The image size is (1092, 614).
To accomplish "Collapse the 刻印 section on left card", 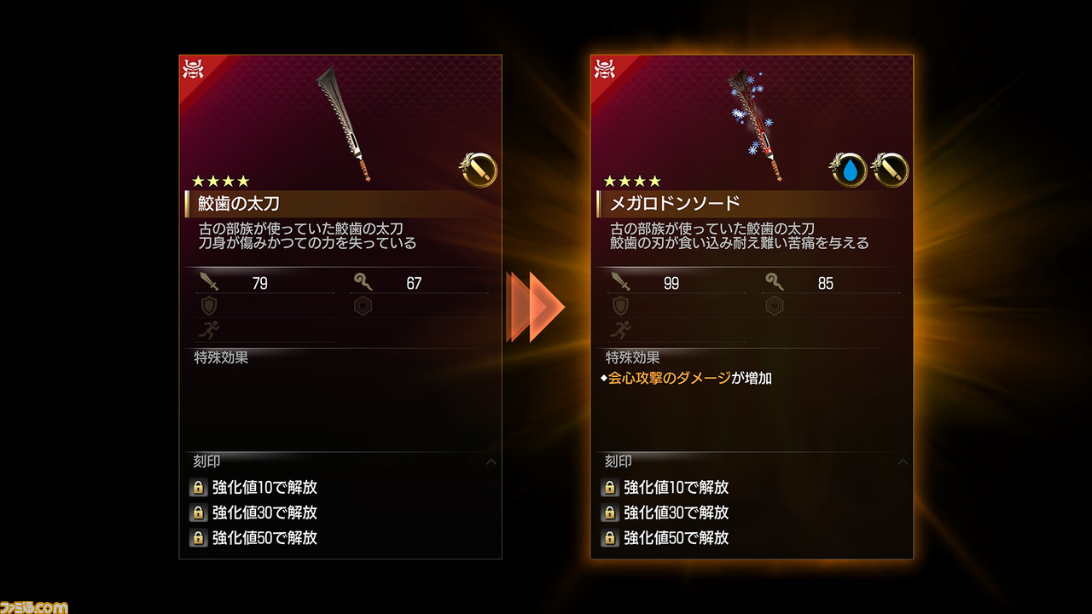I will tap(491, 462).
